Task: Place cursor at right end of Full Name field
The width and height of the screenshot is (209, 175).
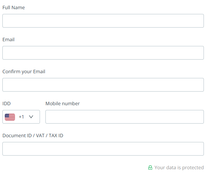Action: [200, 21]
